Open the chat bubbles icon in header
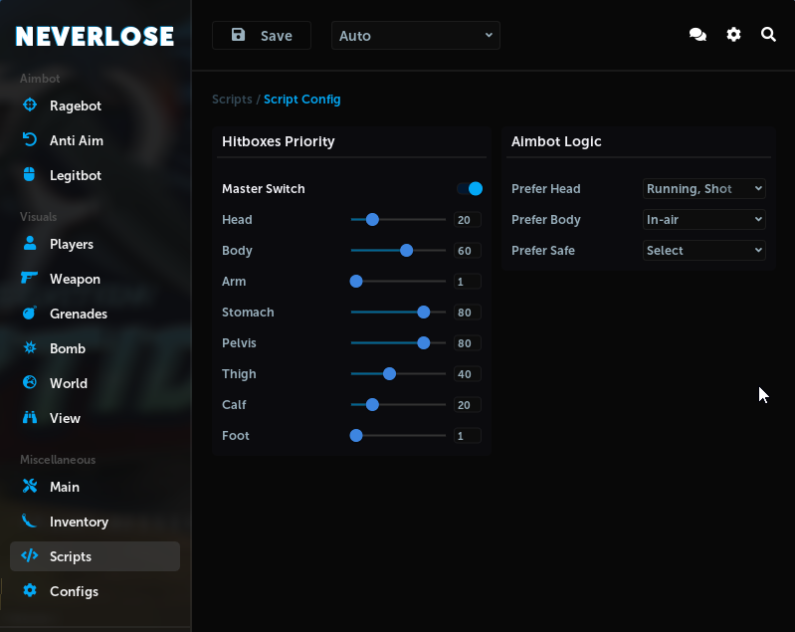 [697, 35]
